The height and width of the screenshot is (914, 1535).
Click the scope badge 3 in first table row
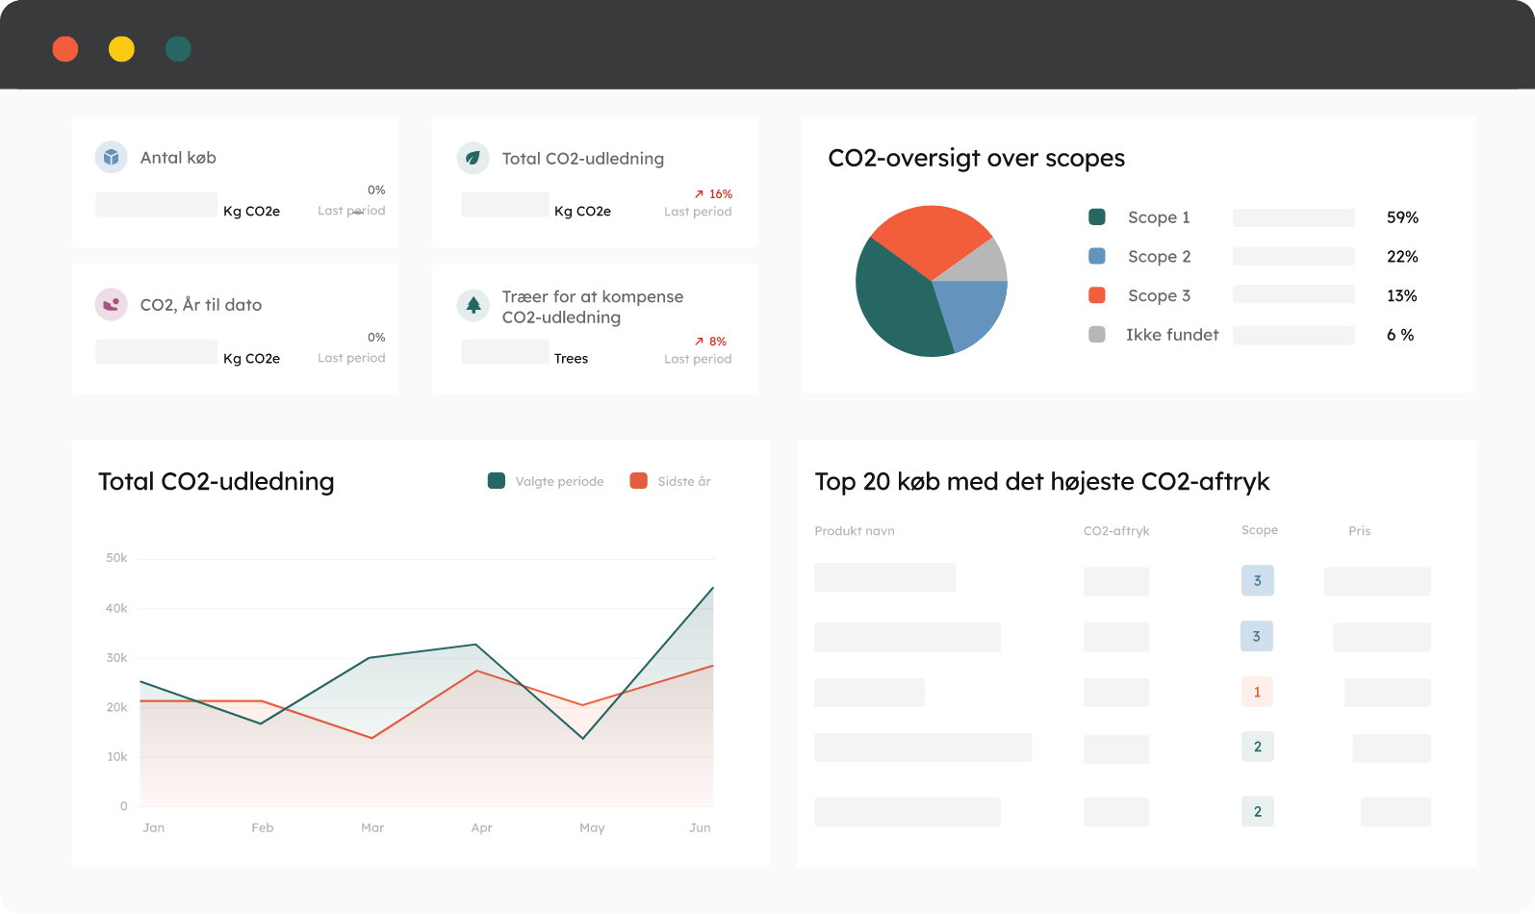point(1258,581)
